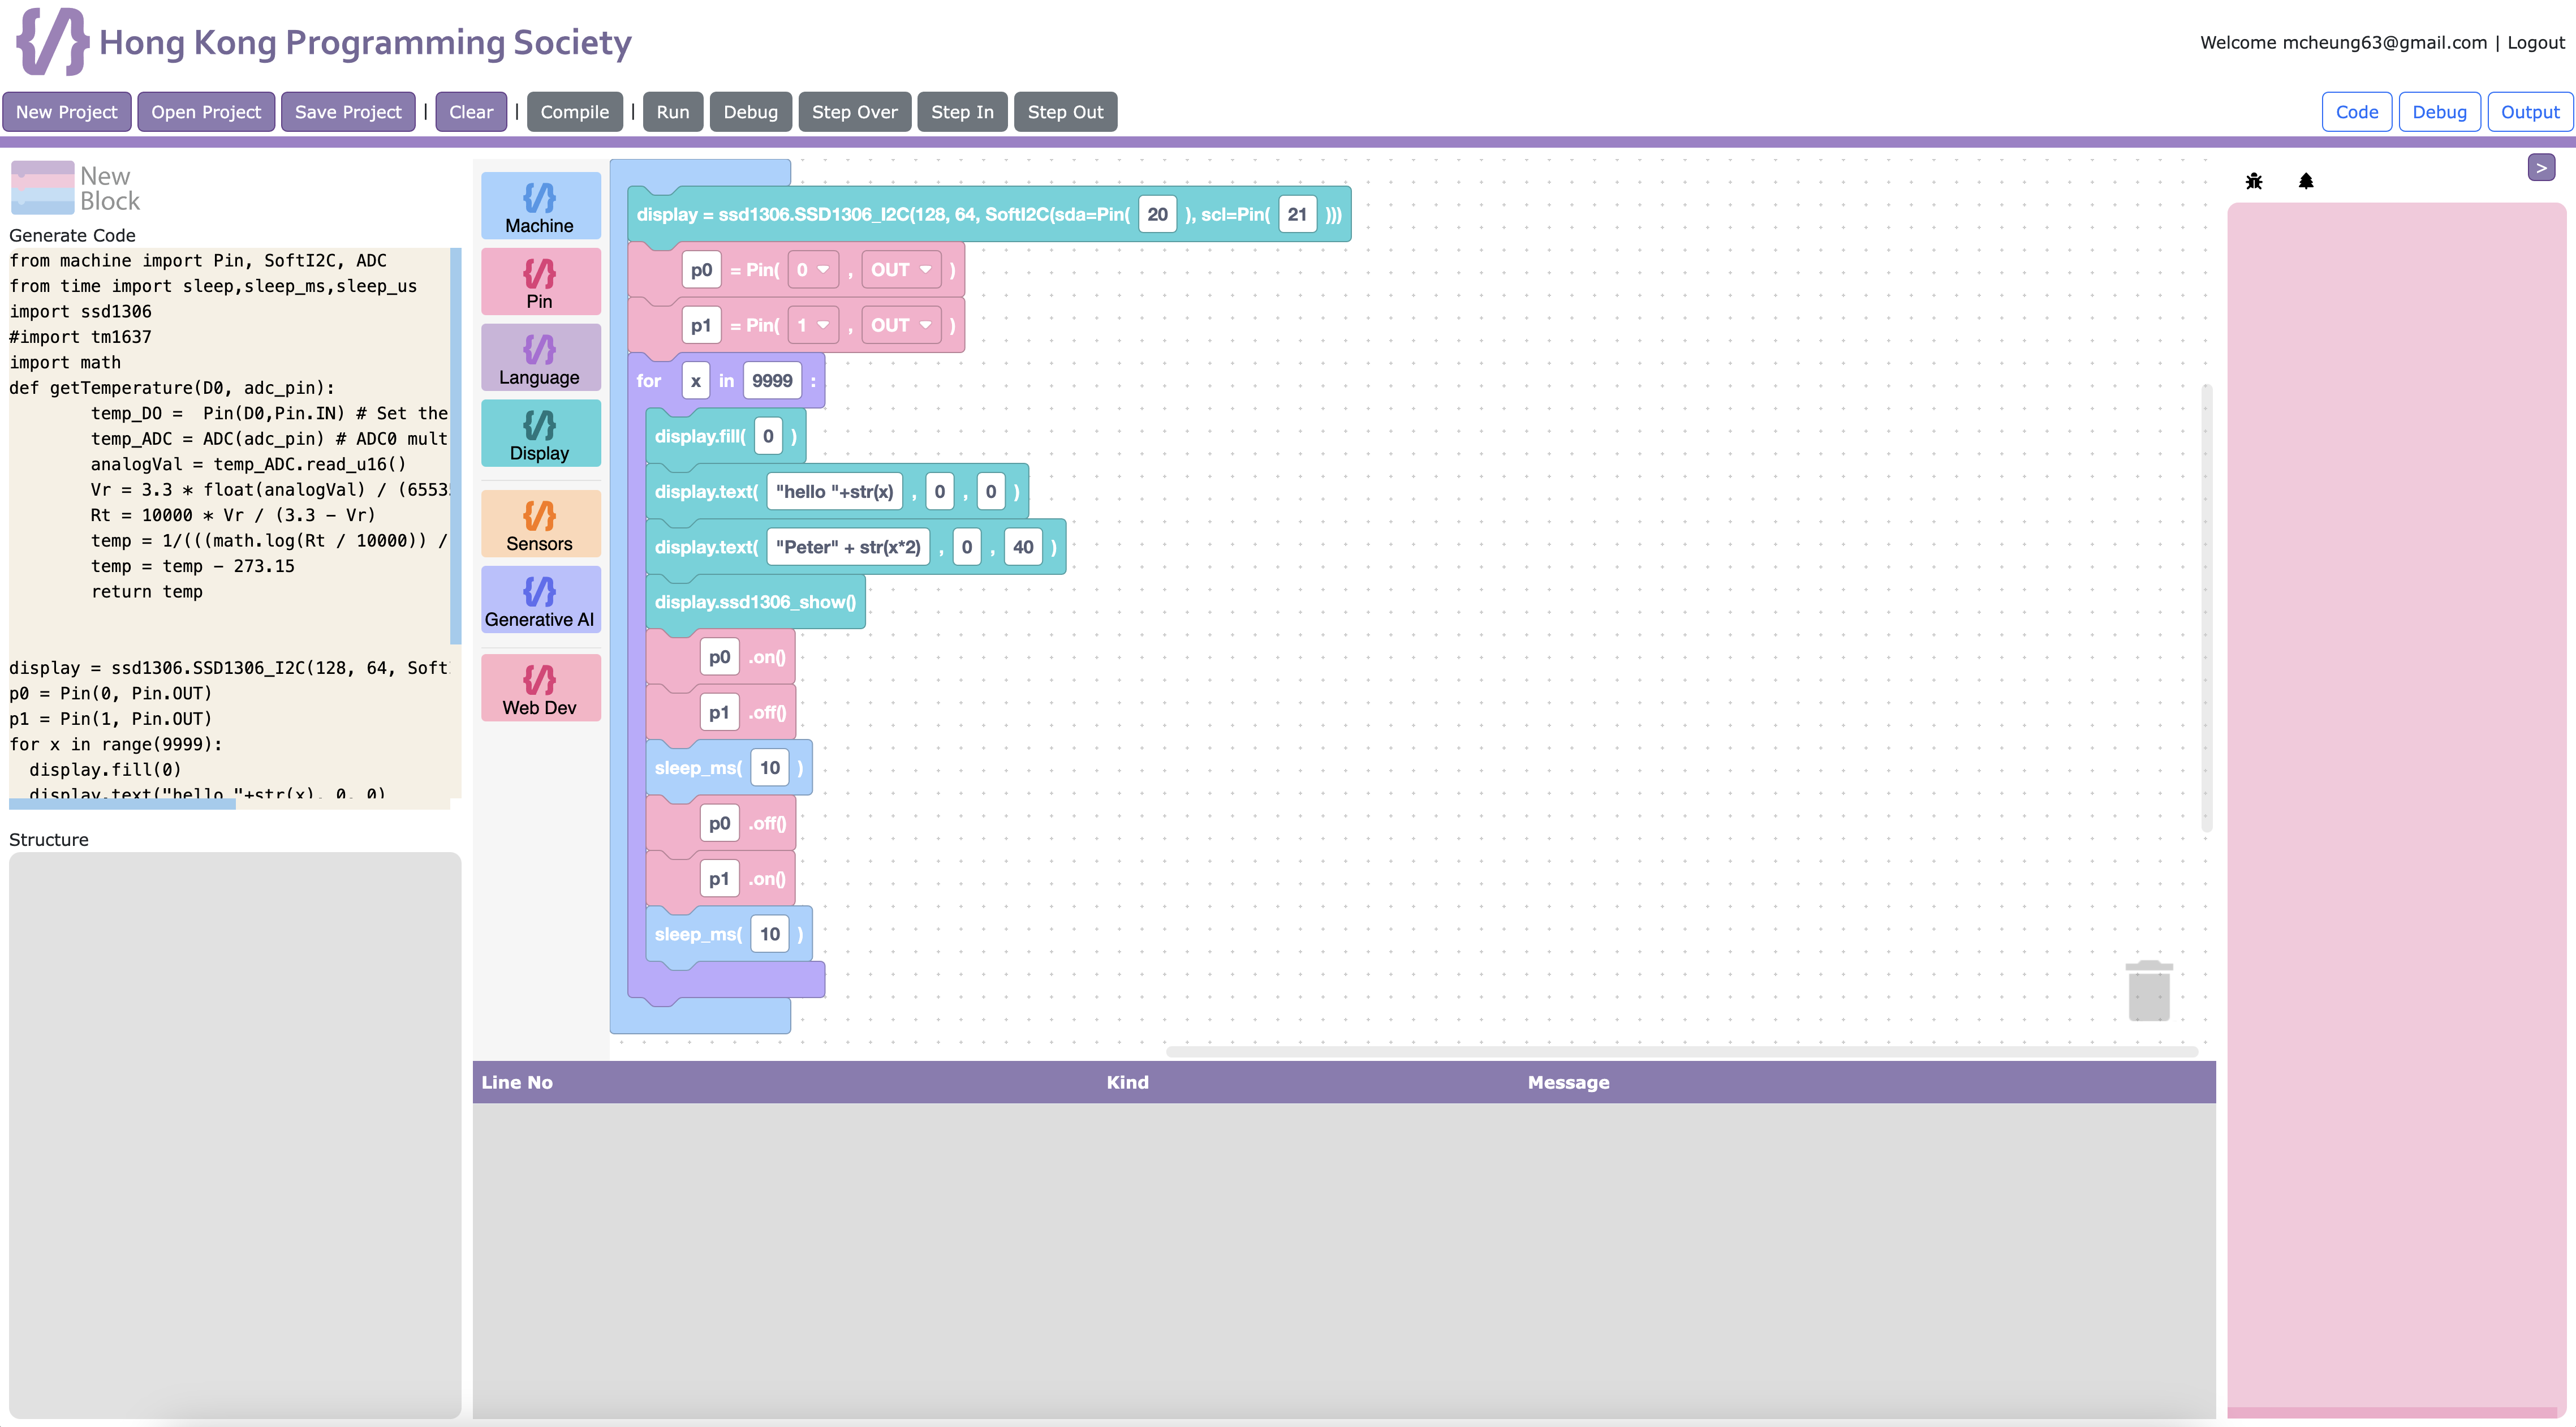This screenshot has width=2576, height=1427.
Task: Open the Web Dev block category
Action: 540,688
